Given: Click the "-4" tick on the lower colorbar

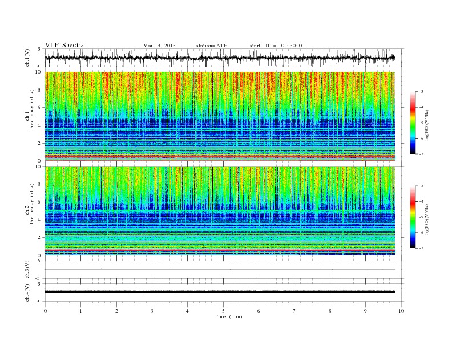Looking at the screenshot, I should [x=421, y=201].
